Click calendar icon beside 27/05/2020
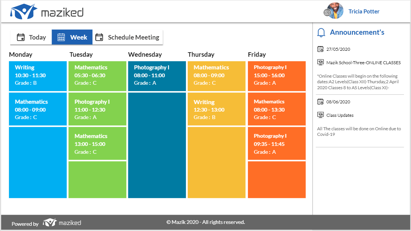 coord(320,49)
